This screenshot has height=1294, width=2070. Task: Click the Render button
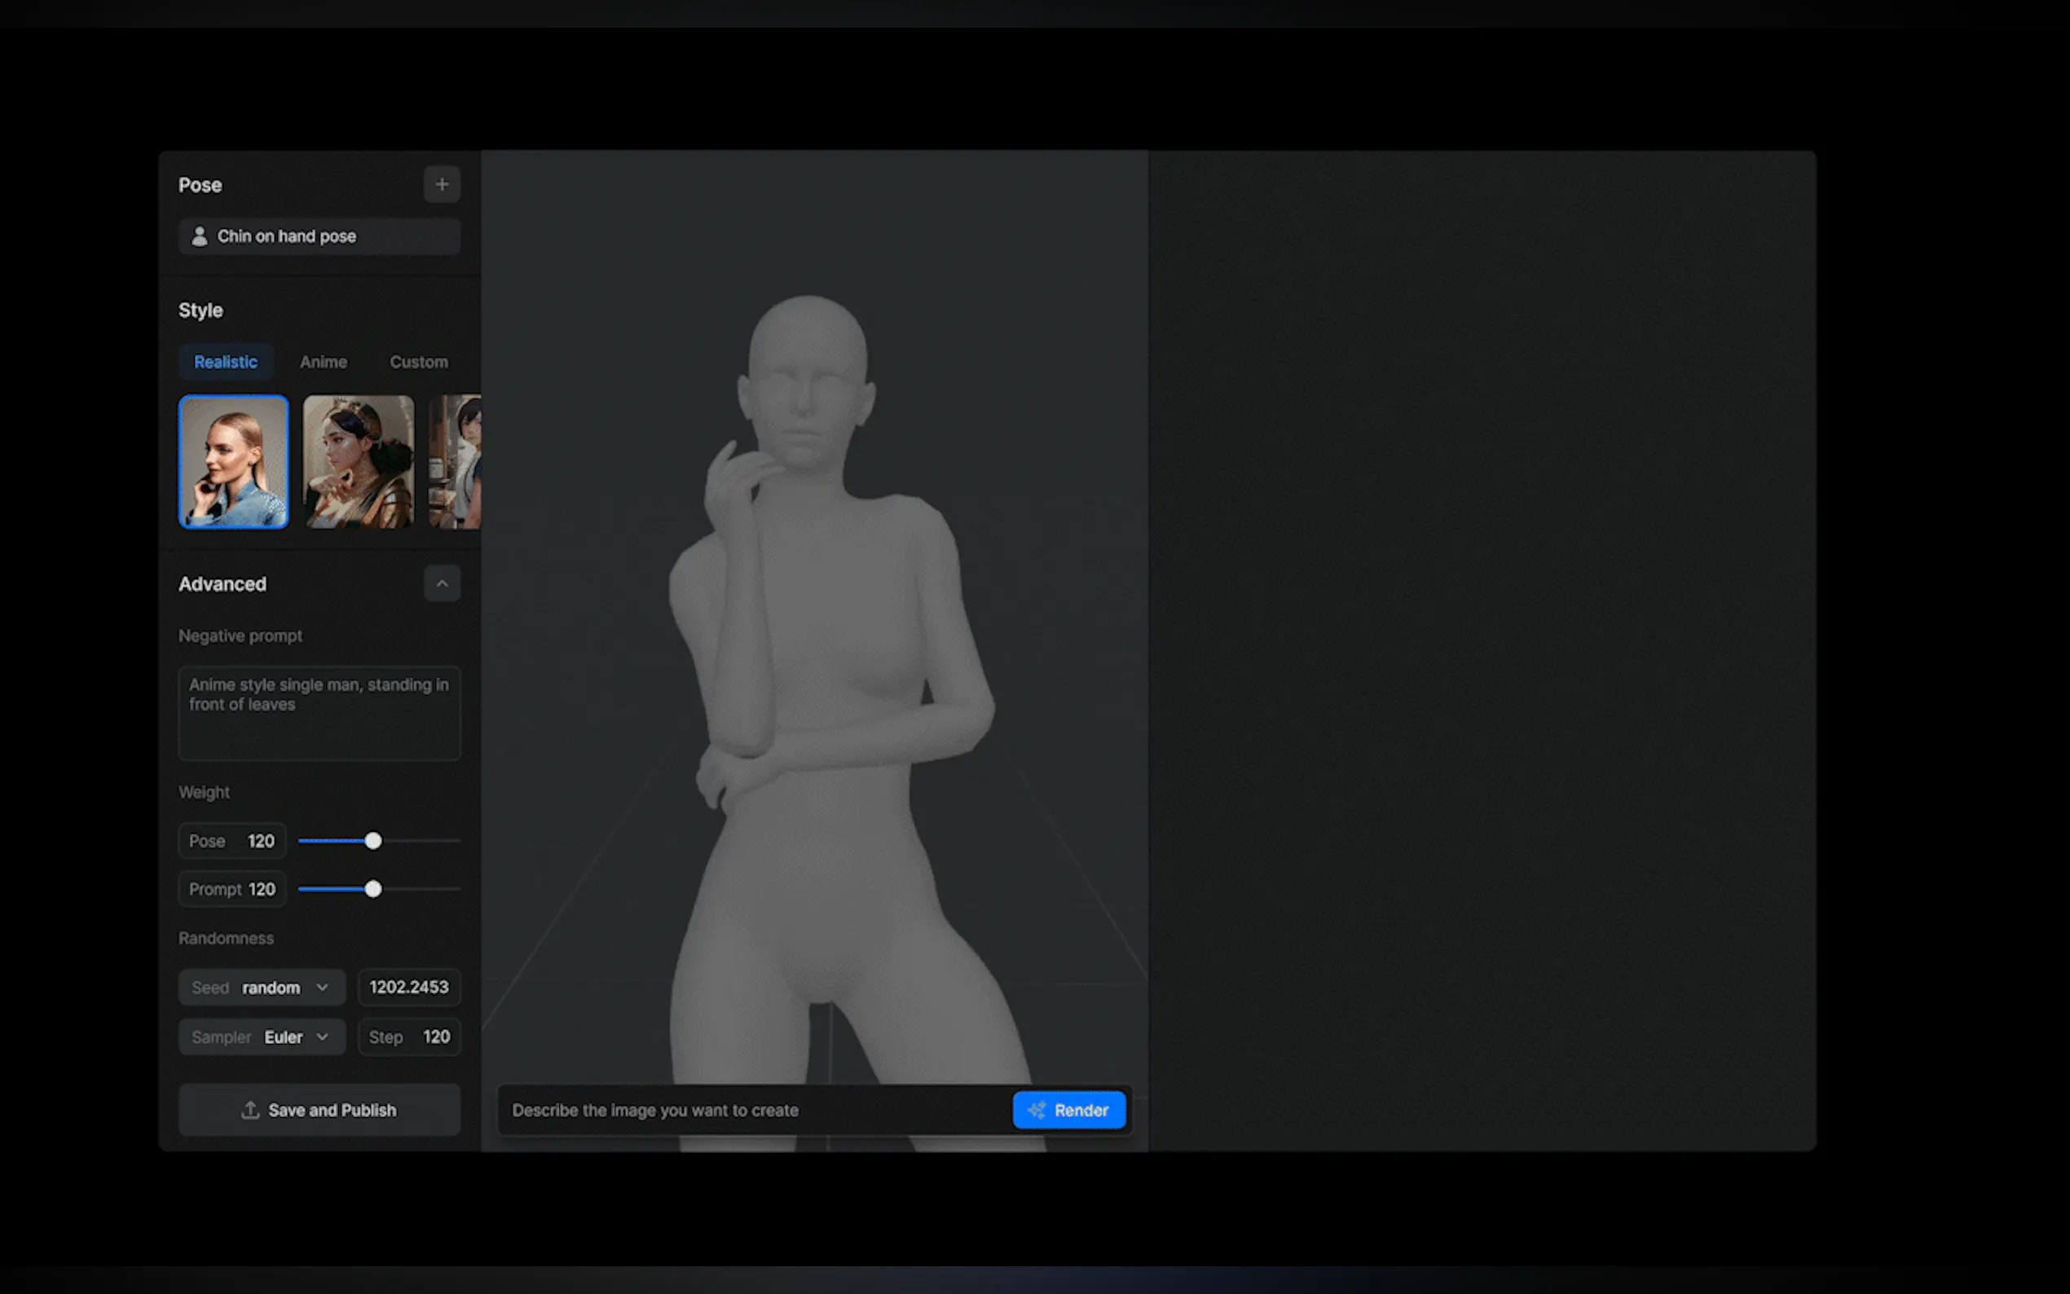point(1068,1110)
